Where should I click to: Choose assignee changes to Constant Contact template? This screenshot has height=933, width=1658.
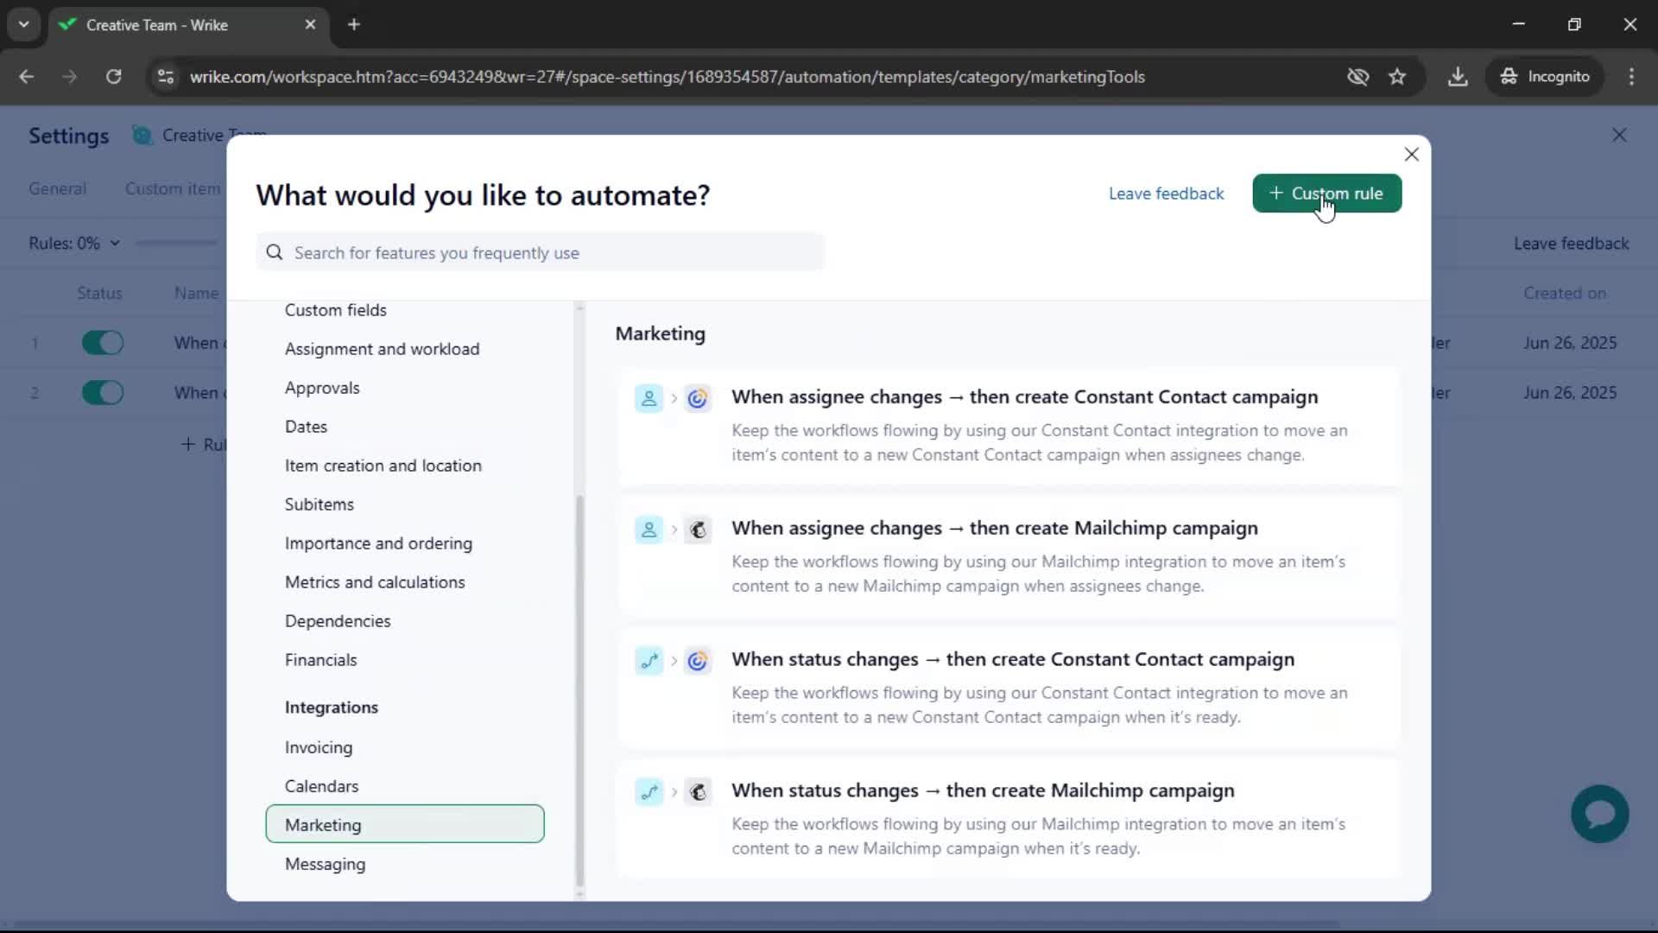(x=1009, y=426)
